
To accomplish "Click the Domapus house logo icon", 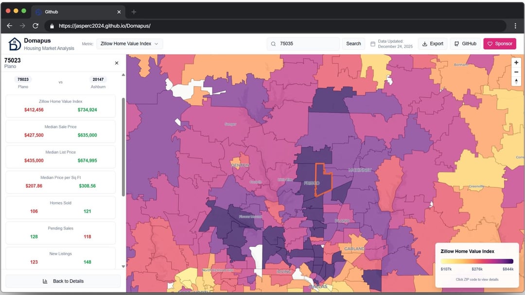I will pyautogui.click(x=15, y=44).
